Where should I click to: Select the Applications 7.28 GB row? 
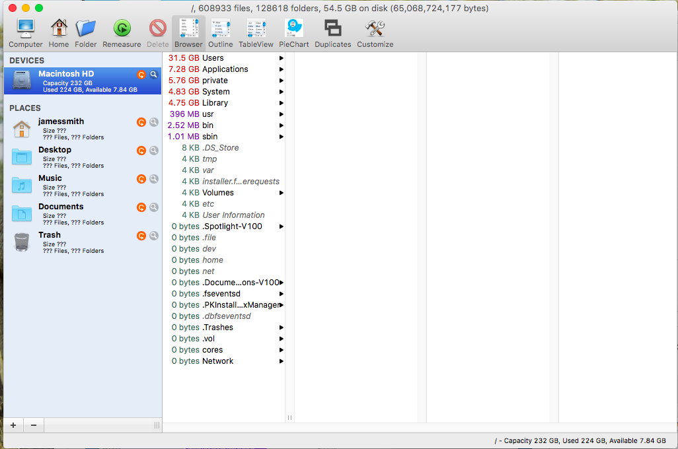click(224, 69)
